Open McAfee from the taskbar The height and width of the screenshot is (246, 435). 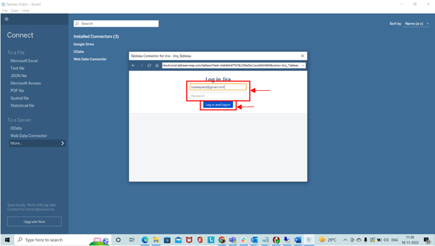[x=189, y=240]
